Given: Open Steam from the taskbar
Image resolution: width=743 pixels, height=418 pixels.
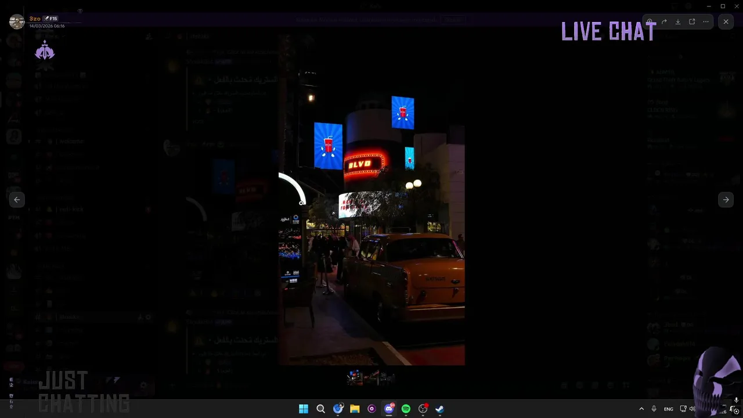Looking at the screenshot, I should click(440, 409).
